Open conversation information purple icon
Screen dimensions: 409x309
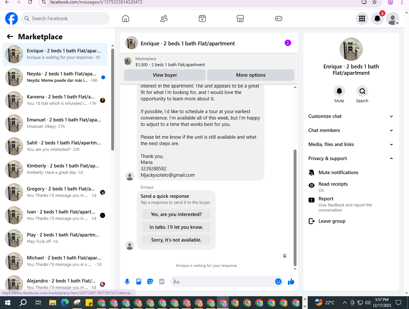[288, 43]
